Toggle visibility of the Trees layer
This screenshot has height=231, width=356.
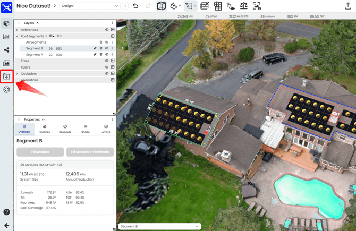pos(107,61)
